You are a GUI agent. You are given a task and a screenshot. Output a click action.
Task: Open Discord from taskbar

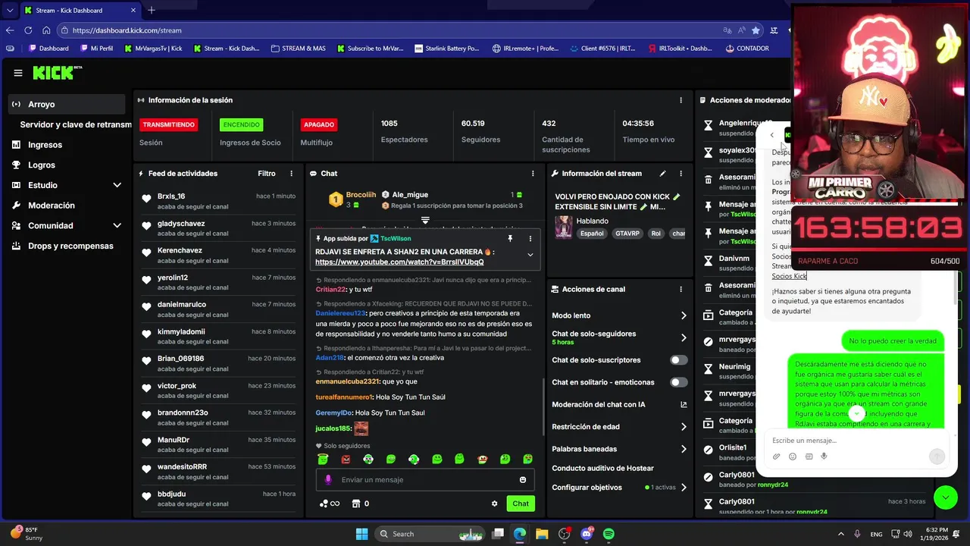coord(587,534)
